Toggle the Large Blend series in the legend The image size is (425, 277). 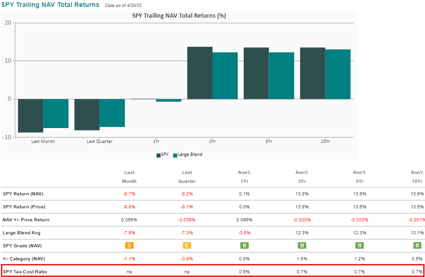187,155
